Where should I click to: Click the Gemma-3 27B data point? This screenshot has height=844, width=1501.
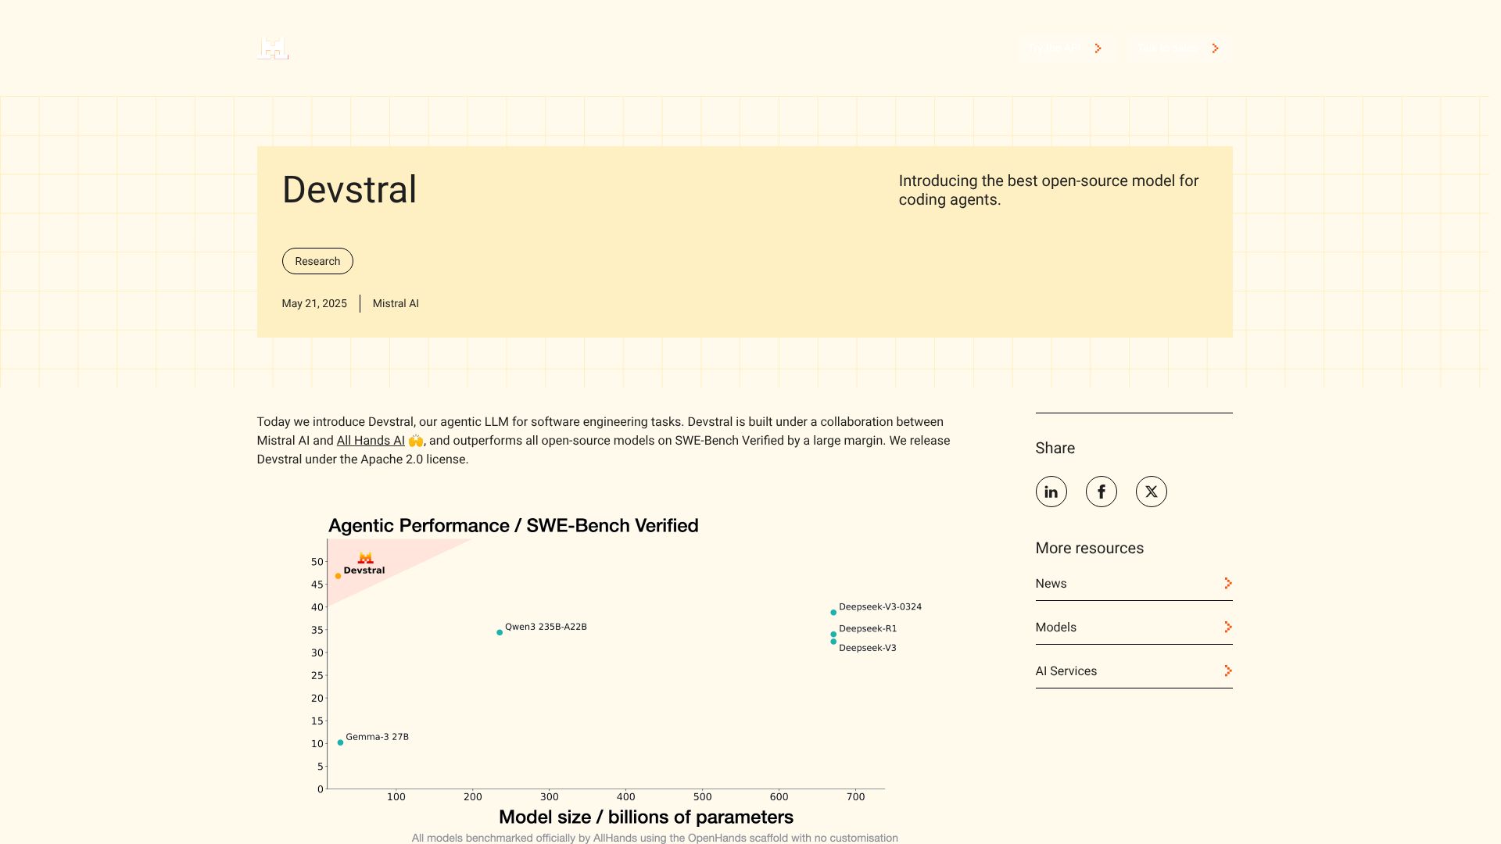[340, 742]
